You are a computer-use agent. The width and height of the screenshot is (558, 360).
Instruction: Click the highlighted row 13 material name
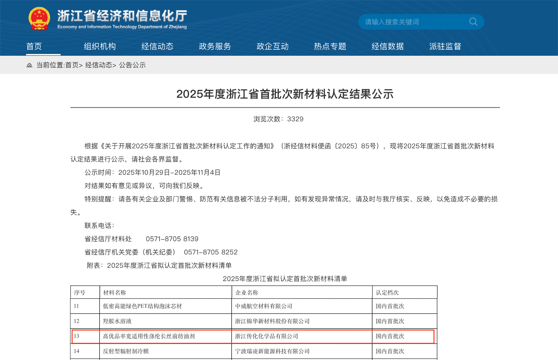(149, 336)
